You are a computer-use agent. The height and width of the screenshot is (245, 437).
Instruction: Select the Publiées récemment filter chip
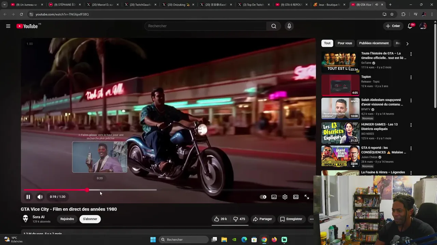[374, 43]
